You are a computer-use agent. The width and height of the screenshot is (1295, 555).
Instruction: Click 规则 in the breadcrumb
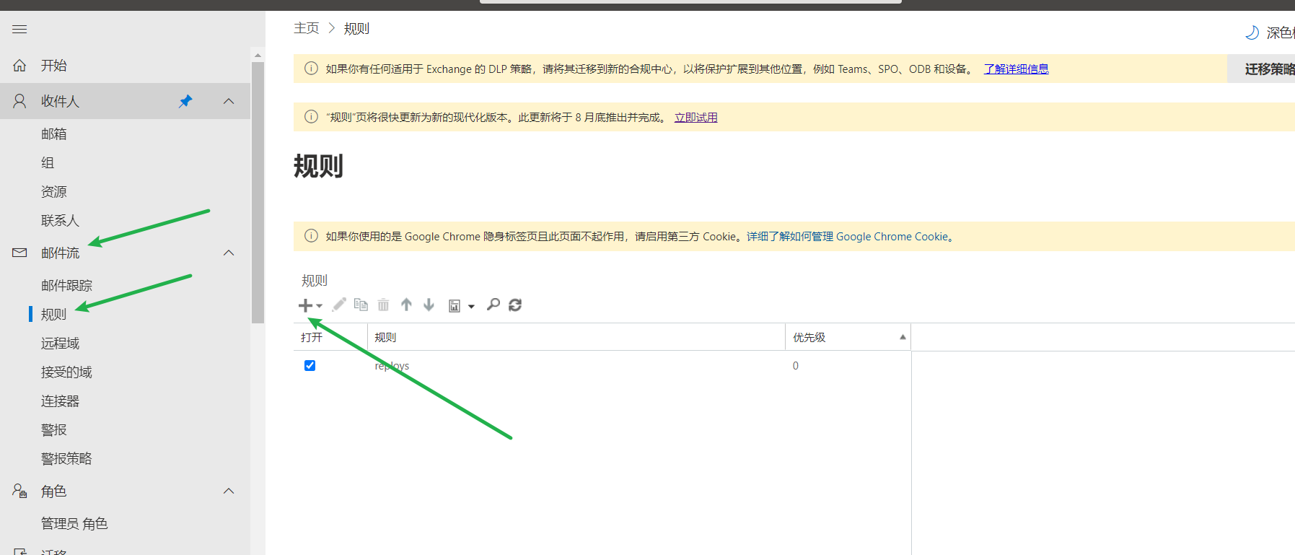[356, 28]
